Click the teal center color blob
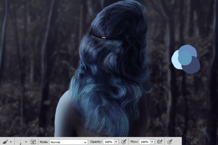Image resolution: width=218 pixels, height=145 pixels. [x=185, y=58]
